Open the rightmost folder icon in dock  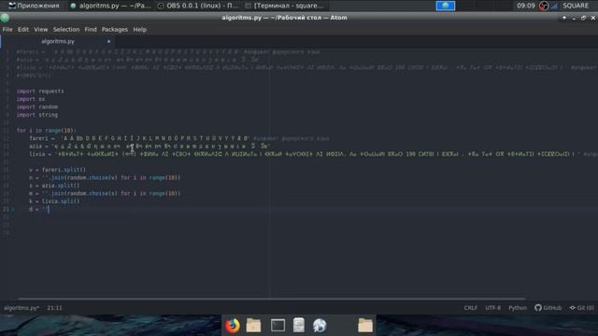365,326
